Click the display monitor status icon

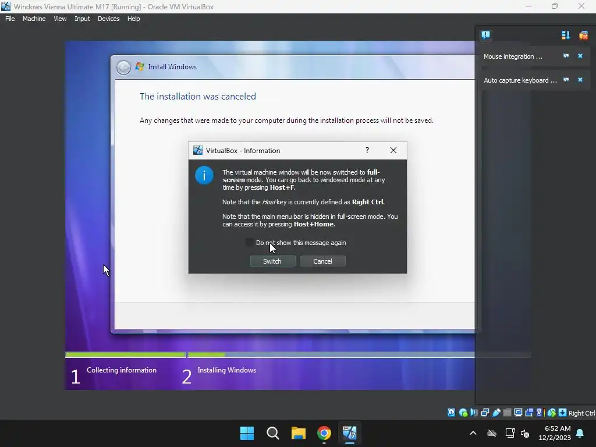(518, 413)
